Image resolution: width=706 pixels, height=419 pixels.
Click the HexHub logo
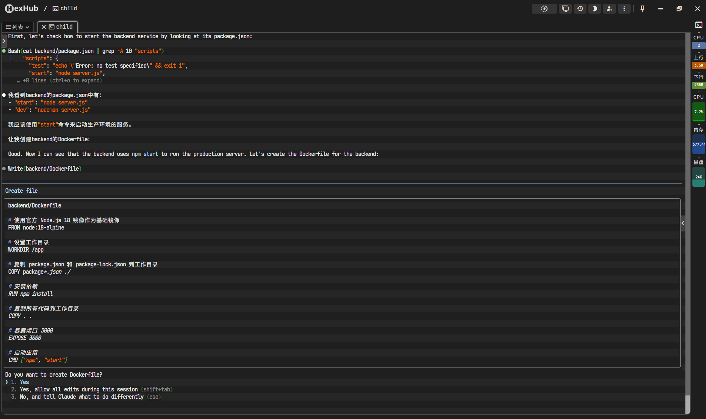pyautogui.click(x=21, y=8)
